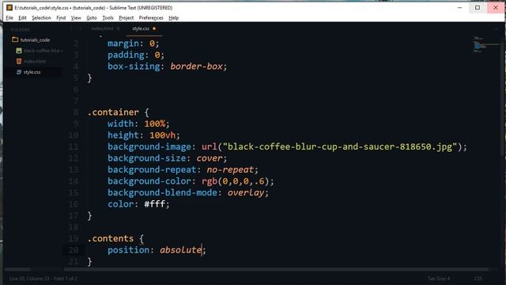The height and width of the screenshot is (285, 506).
Task: Click the overlay blend-mode value
Action: coord(246,192)
